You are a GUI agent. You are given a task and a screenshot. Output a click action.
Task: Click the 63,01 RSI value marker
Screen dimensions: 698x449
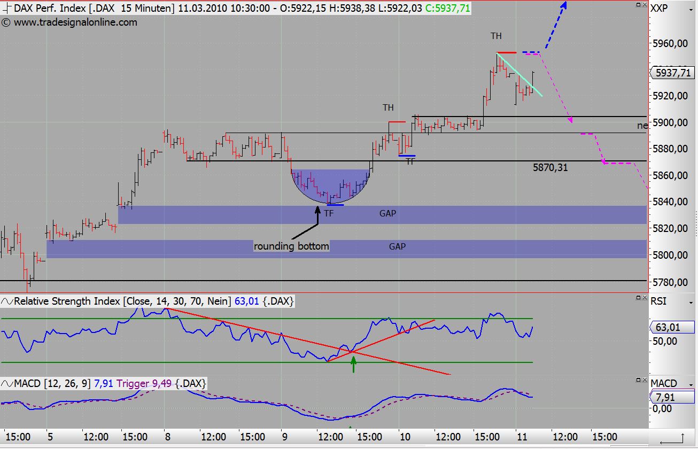click(672, 327)
